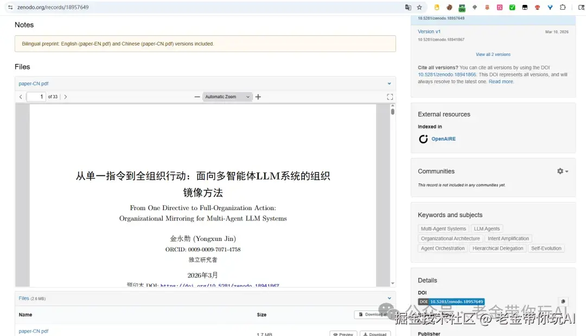Click the pink extension icon in toolbar
Image resolution: width=586 pixels, height=336 pixels.
click(x=499, y=7)
